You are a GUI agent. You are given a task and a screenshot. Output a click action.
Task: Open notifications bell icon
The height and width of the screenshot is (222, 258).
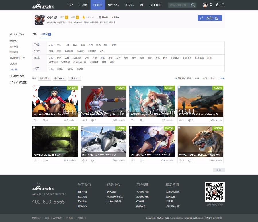coord(211,5)
